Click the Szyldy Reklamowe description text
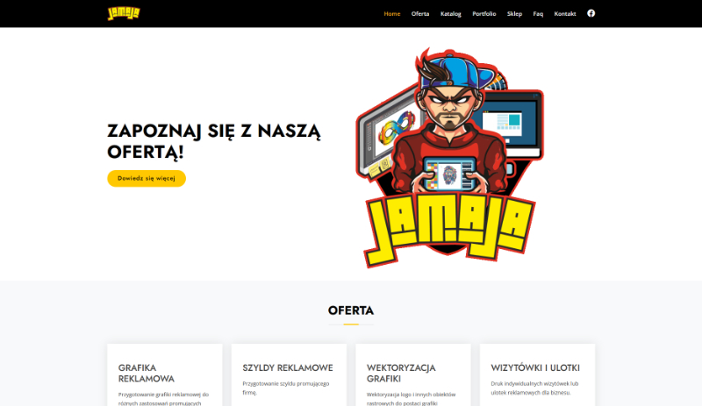This screenshot has width=702, height=406. pyautogui.click(x=286, y=388)
